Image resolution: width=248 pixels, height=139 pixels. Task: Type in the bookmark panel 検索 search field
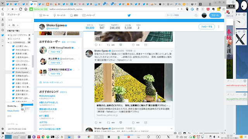[x=19, y=20]
